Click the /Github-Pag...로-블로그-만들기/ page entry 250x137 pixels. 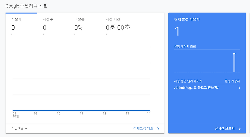tap(196, 88)
